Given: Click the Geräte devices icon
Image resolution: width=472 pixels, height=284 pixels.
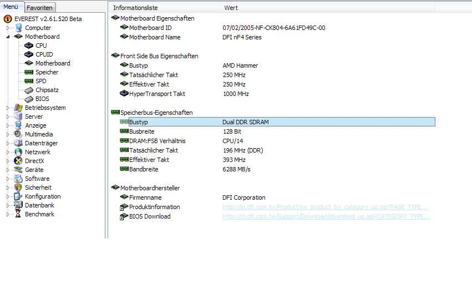Looking at the screenshot, I should 18,170.
